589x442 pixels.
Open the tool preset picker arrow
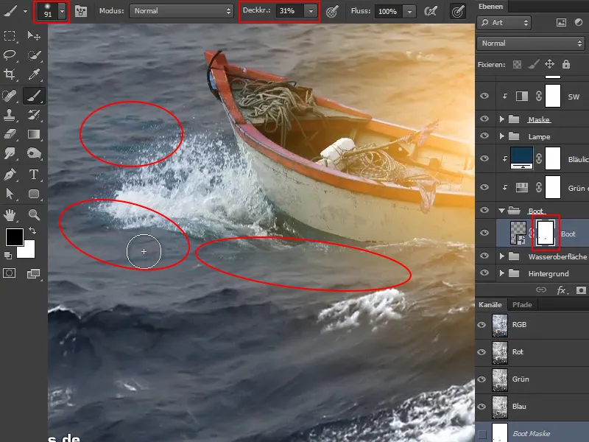tap(25, 11)
